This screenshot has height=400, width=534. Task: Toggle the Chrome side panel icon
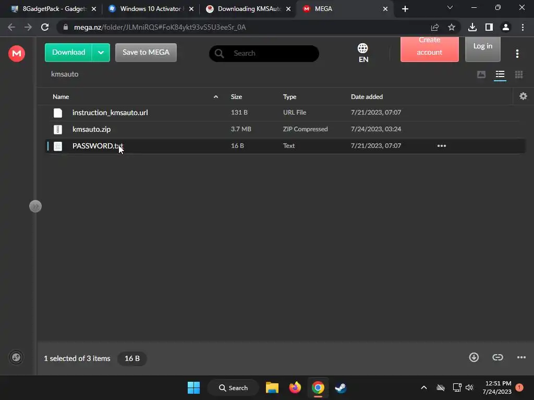pyautogui.click(x=489, y=27)
